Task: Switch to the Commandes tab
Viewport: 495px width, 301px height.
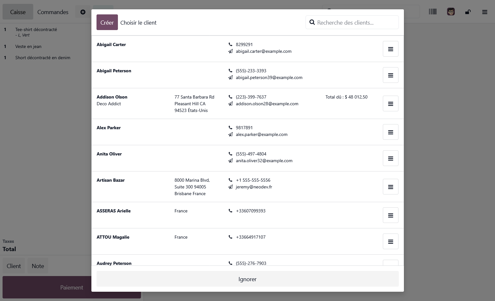Action: pos(53,12)
